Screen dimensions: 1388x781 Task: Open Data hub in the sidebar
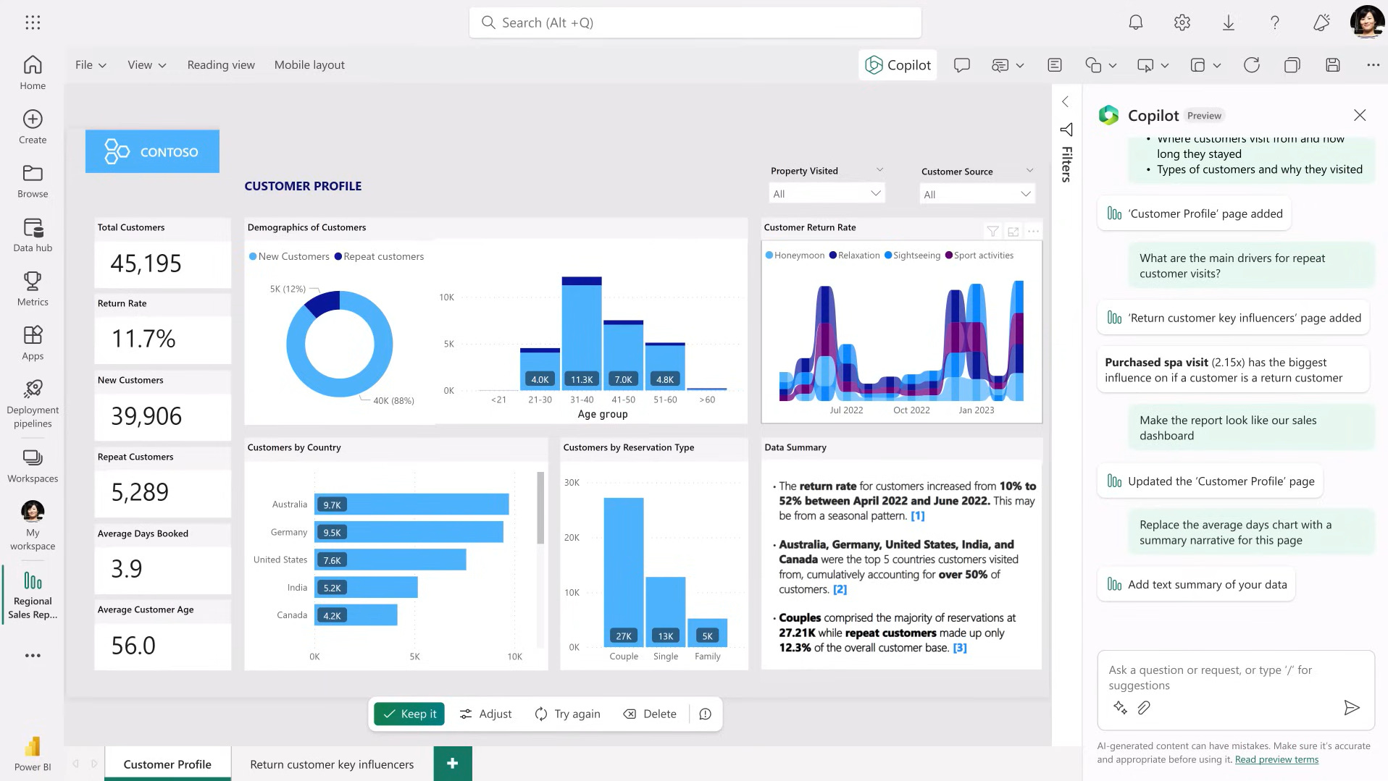(33, 235)
